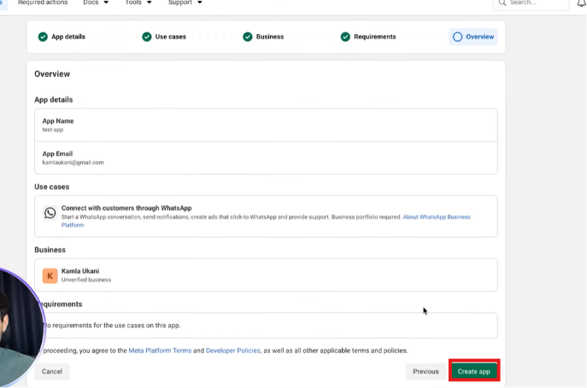Open the Meta Platform Terms link
This screenshot has width=587, height=388.
pos(160,350)
